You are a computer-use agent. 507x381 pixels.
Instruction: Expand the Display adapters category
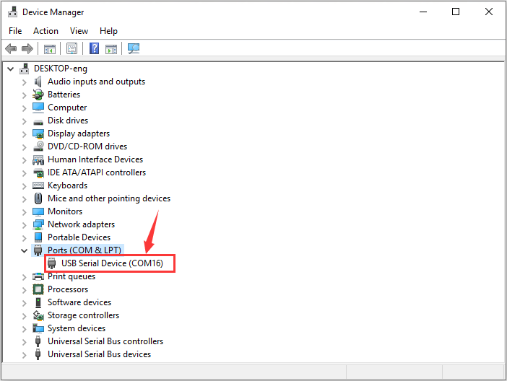(x=25, y=134)
